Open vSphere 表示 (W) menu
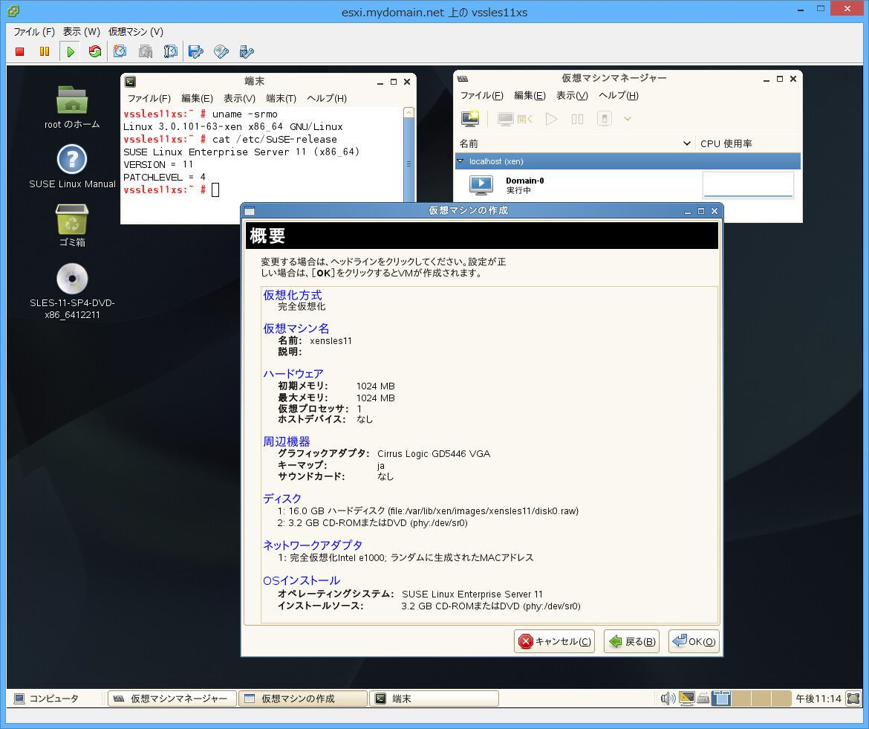Screen dimensions: 869x729 [82, 32]
